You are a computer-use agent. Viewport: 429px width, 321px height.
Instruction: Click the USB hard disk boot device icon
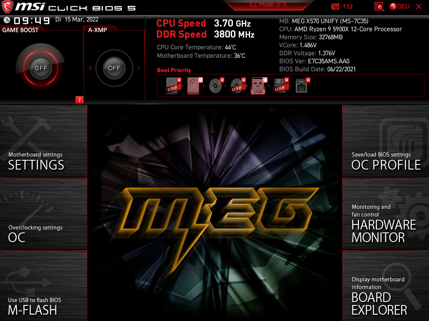(x=173, y=86)
